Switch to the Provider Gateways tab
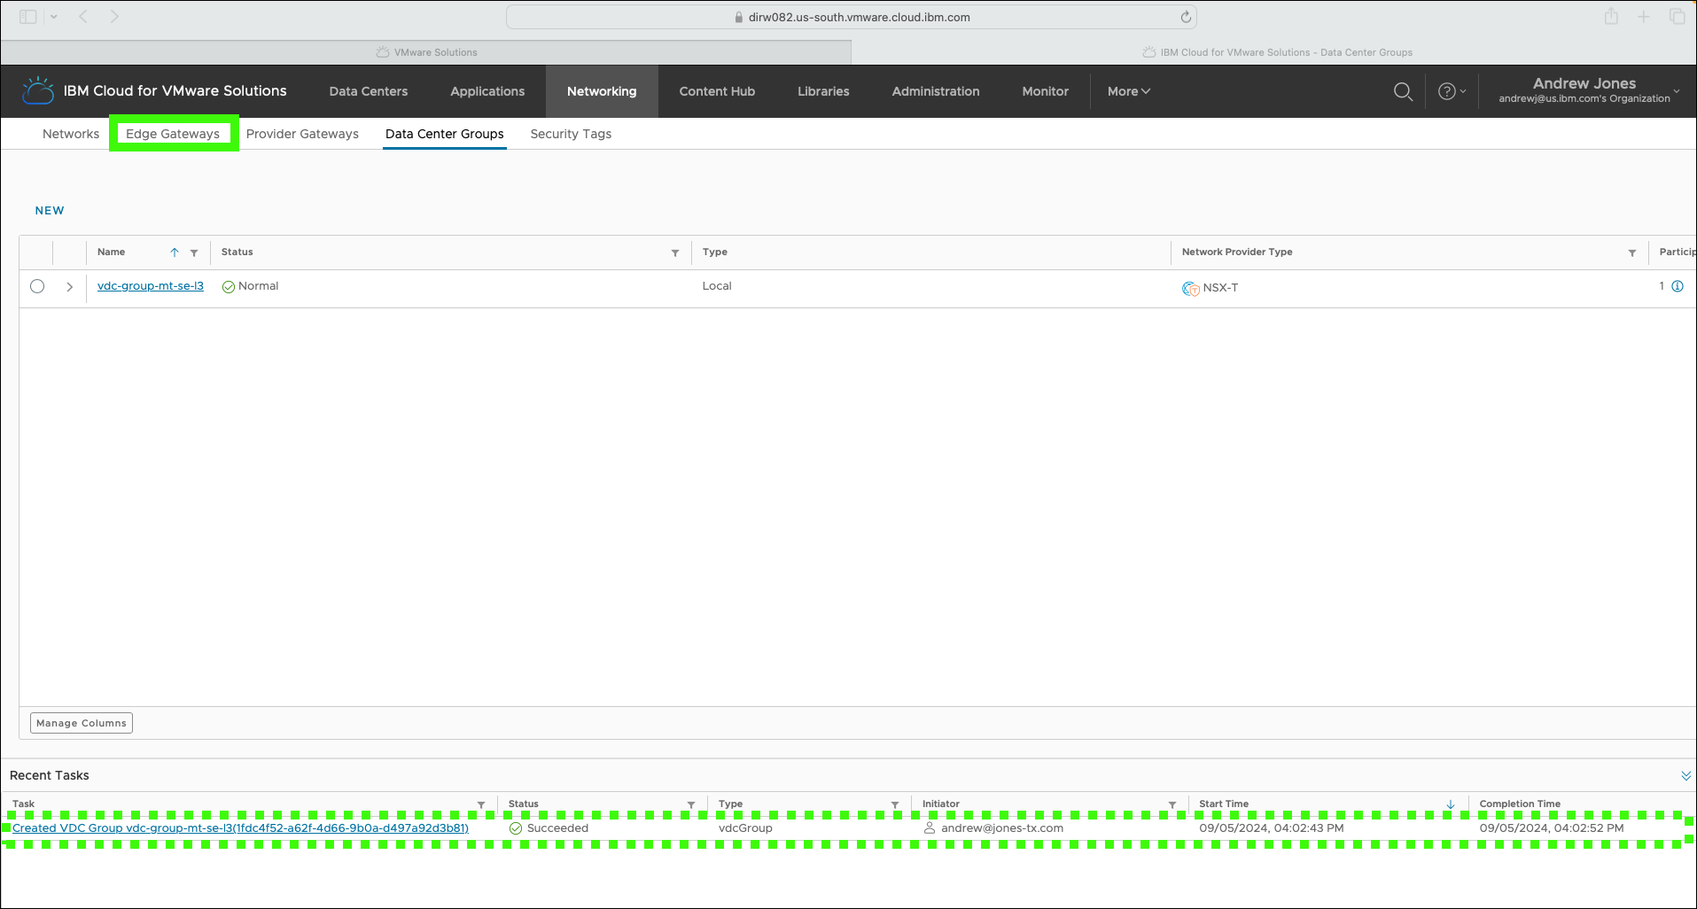1697x909 pixels. click(x=302, y=134)
